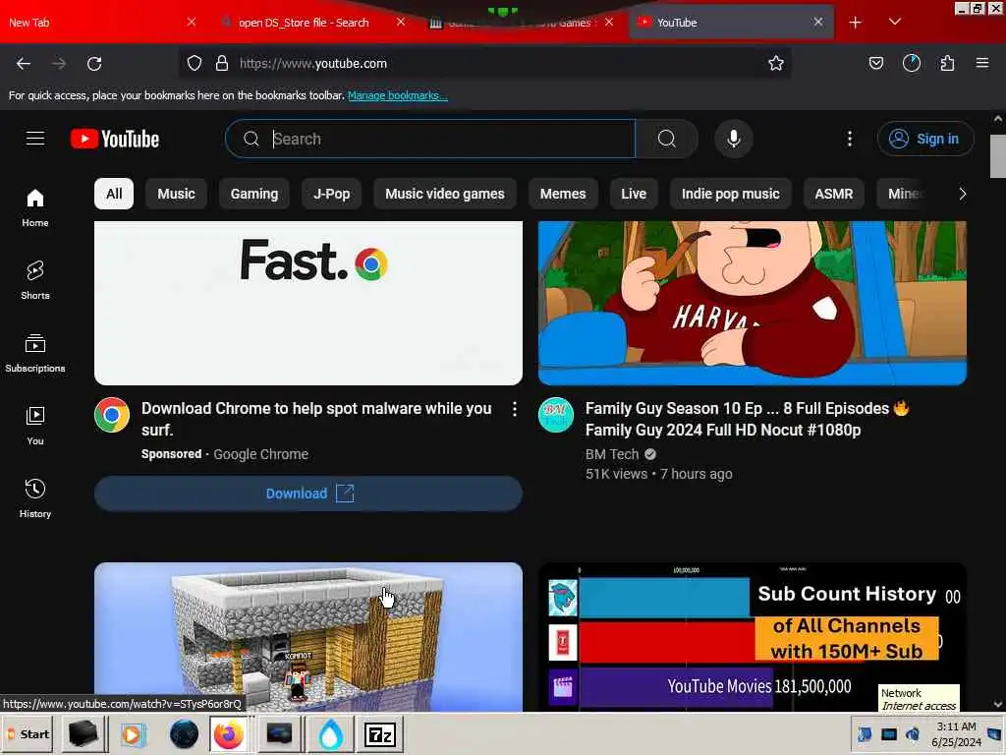Reload the page
The height and width of the screenshot is (755, 1006).
(94, 64)
